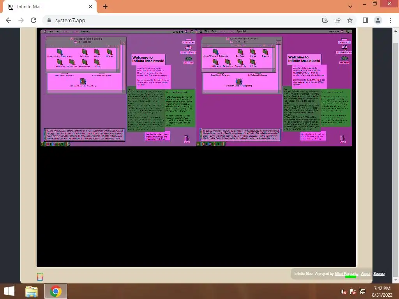Screen dimensions: 399x299
Task: Select Infinite HD desktop icon in left Mac screen
Action: (x=188, y=60)
